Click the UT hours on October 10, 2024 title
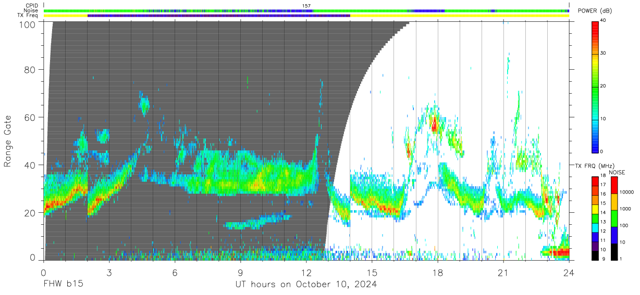640x295 pixels. (x=306, y=285)
